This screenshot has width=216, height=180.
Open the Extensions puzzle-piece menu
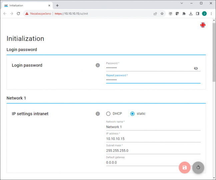184,13
